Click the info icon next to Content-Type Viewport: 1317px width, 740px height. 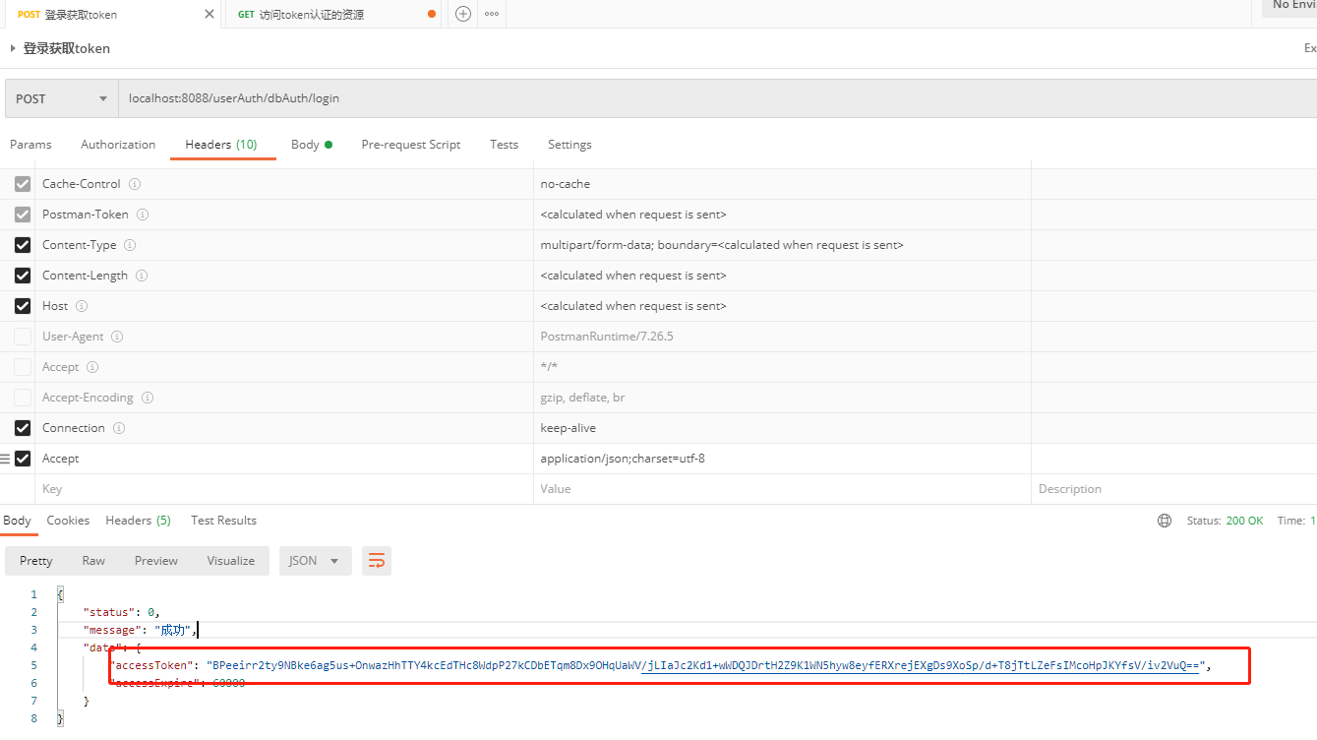(130, 245)
